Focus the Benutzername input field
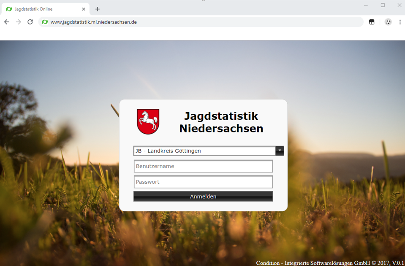 tap(203, 166)
